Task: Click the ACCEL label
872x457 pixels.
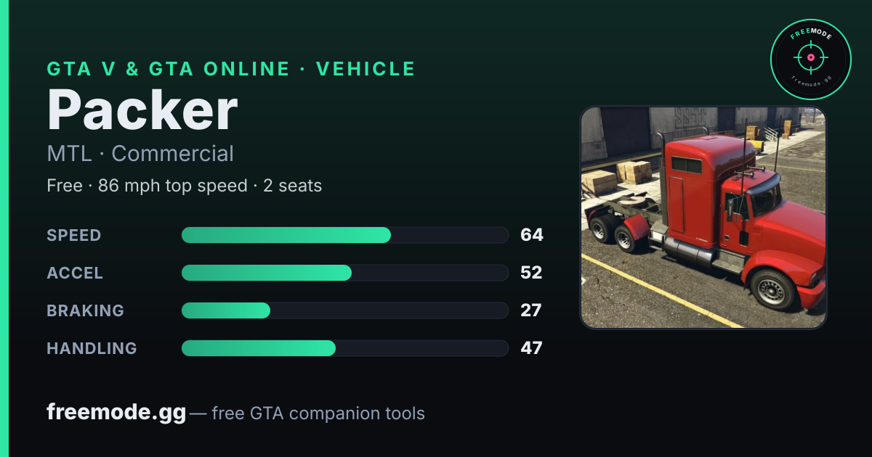Action: click(x=75, y=273)
